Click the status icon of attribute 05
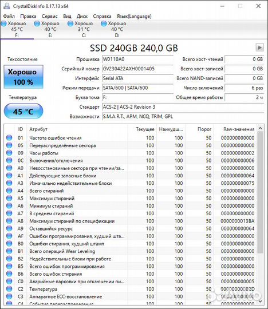Screen dimensions: 268x309 click(9, 145)
